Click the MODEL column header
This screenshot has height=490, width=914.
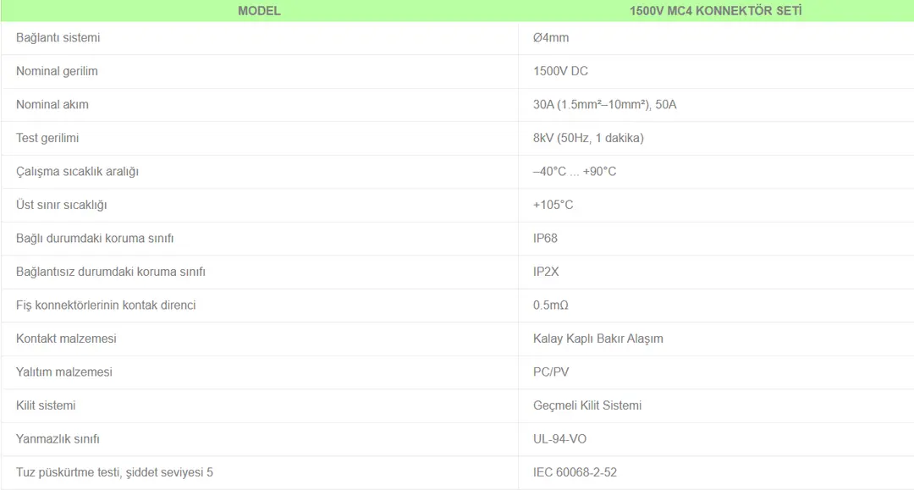[259, 11]
